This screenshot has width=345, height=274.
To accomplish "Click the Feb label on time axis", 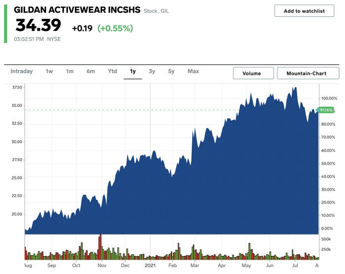I will (172, 266).
